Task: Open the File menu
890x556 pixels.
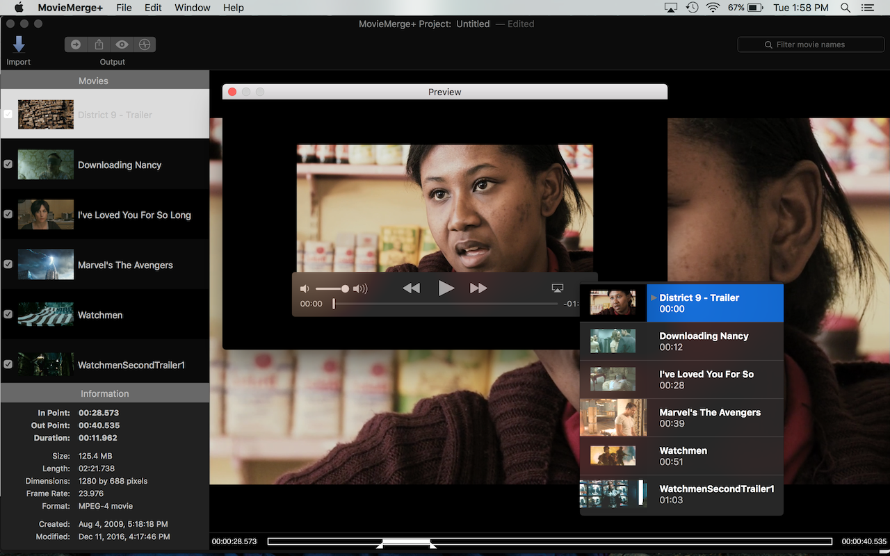Action: pyautogui.click(x=124, y=8)
